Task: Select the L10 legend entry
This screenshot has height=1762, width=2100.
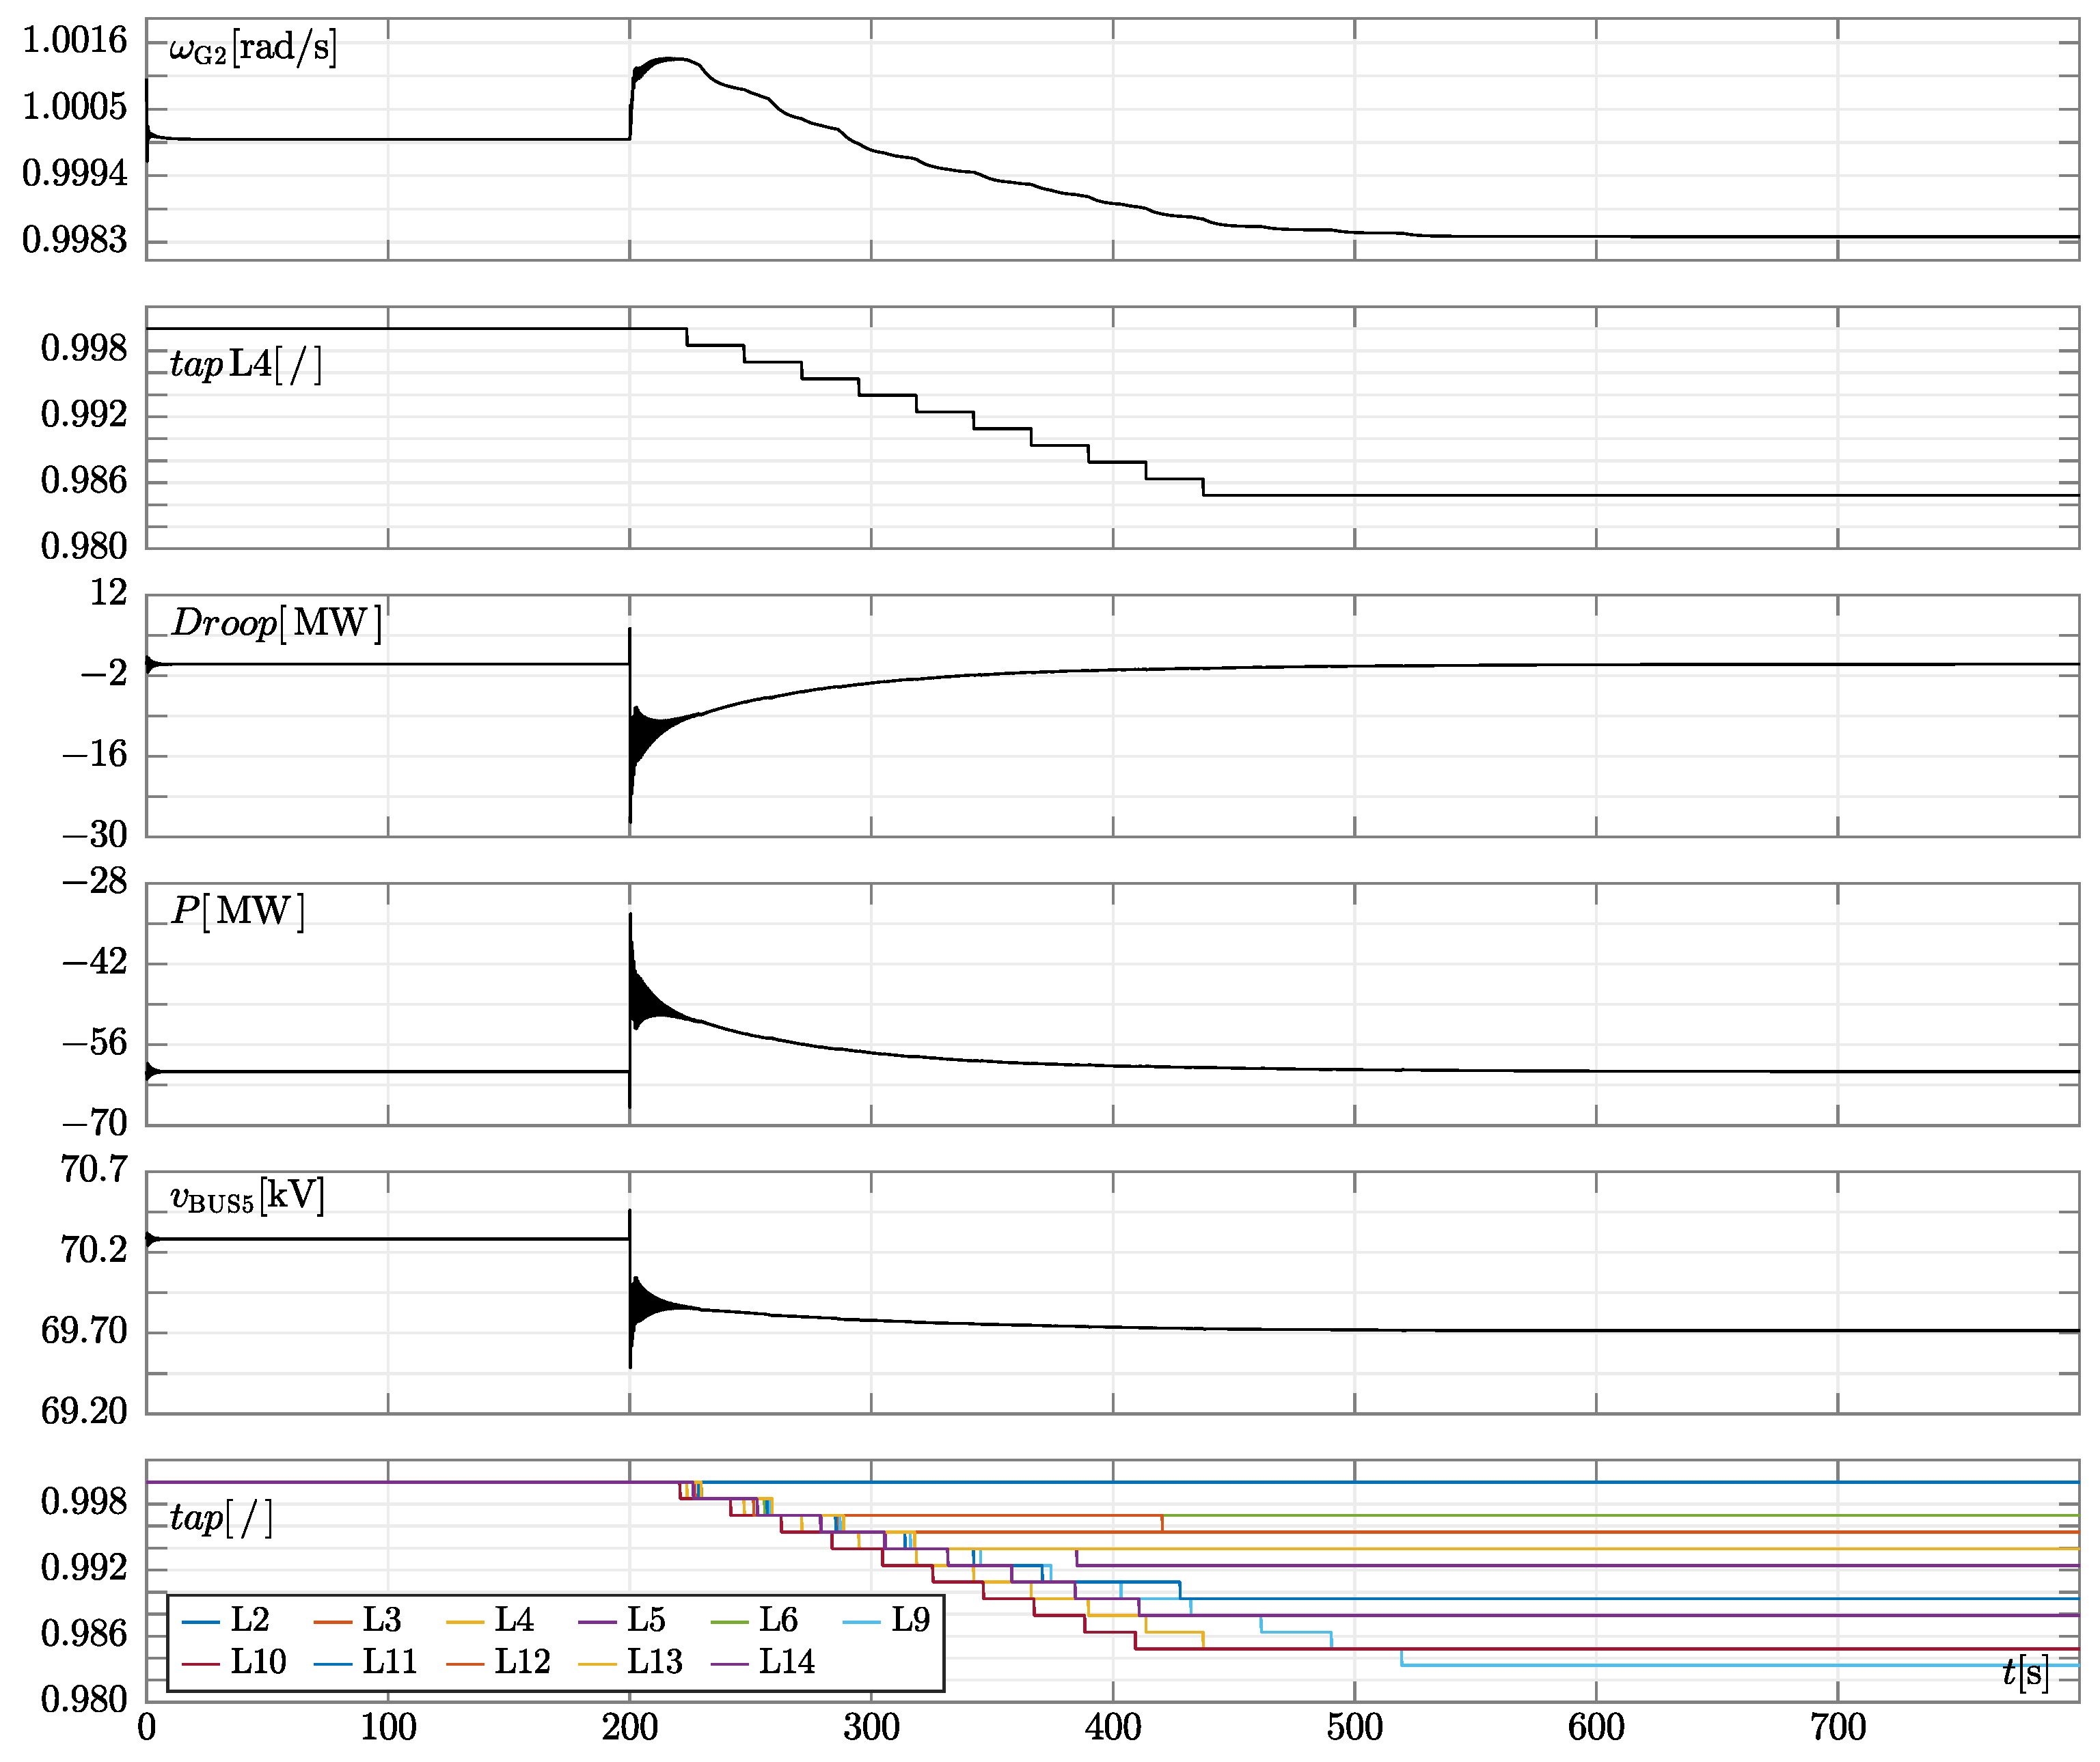Action: coord(258,1662)
